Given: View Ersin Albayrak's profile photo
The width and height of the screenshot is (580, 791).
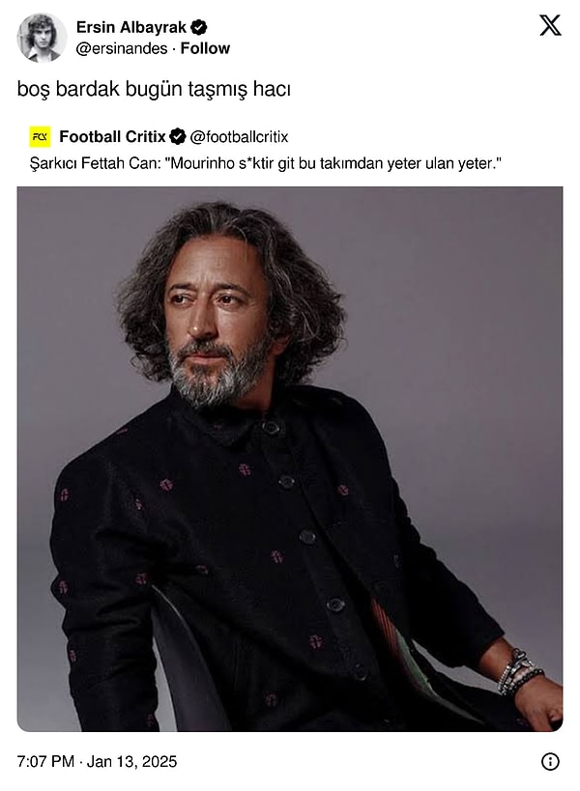Looking at the screenshot, I should [42, 38].
